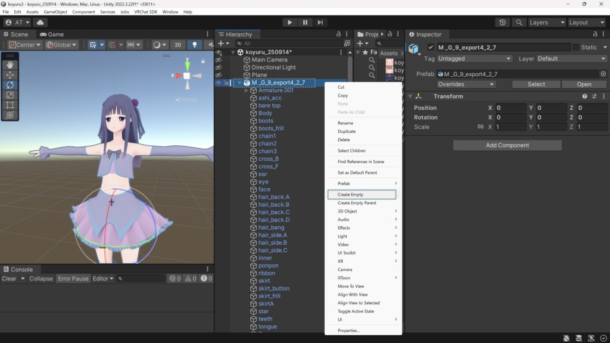Image resolution: width=610 pixels, height=343 pixels.
Task: Switch to the Game tab
Action: (52, 35)
